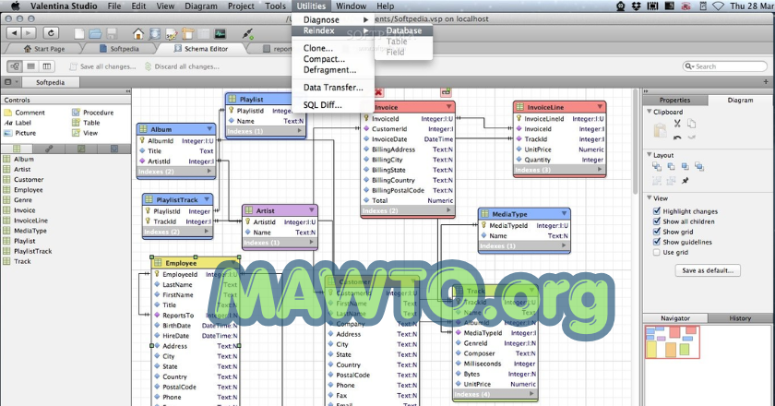Viewport: 775px width, 406px height.
Task: Open the SQL editor pencil icon in toolbar
Action: pyautogui.click(x=172, y=34)
